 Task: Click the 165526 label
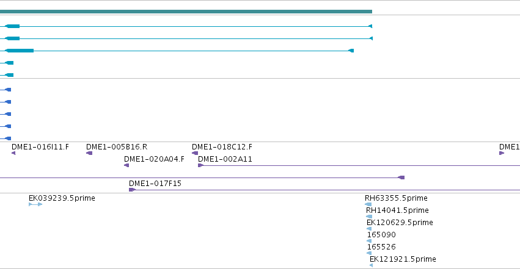[x=381, y=247]
